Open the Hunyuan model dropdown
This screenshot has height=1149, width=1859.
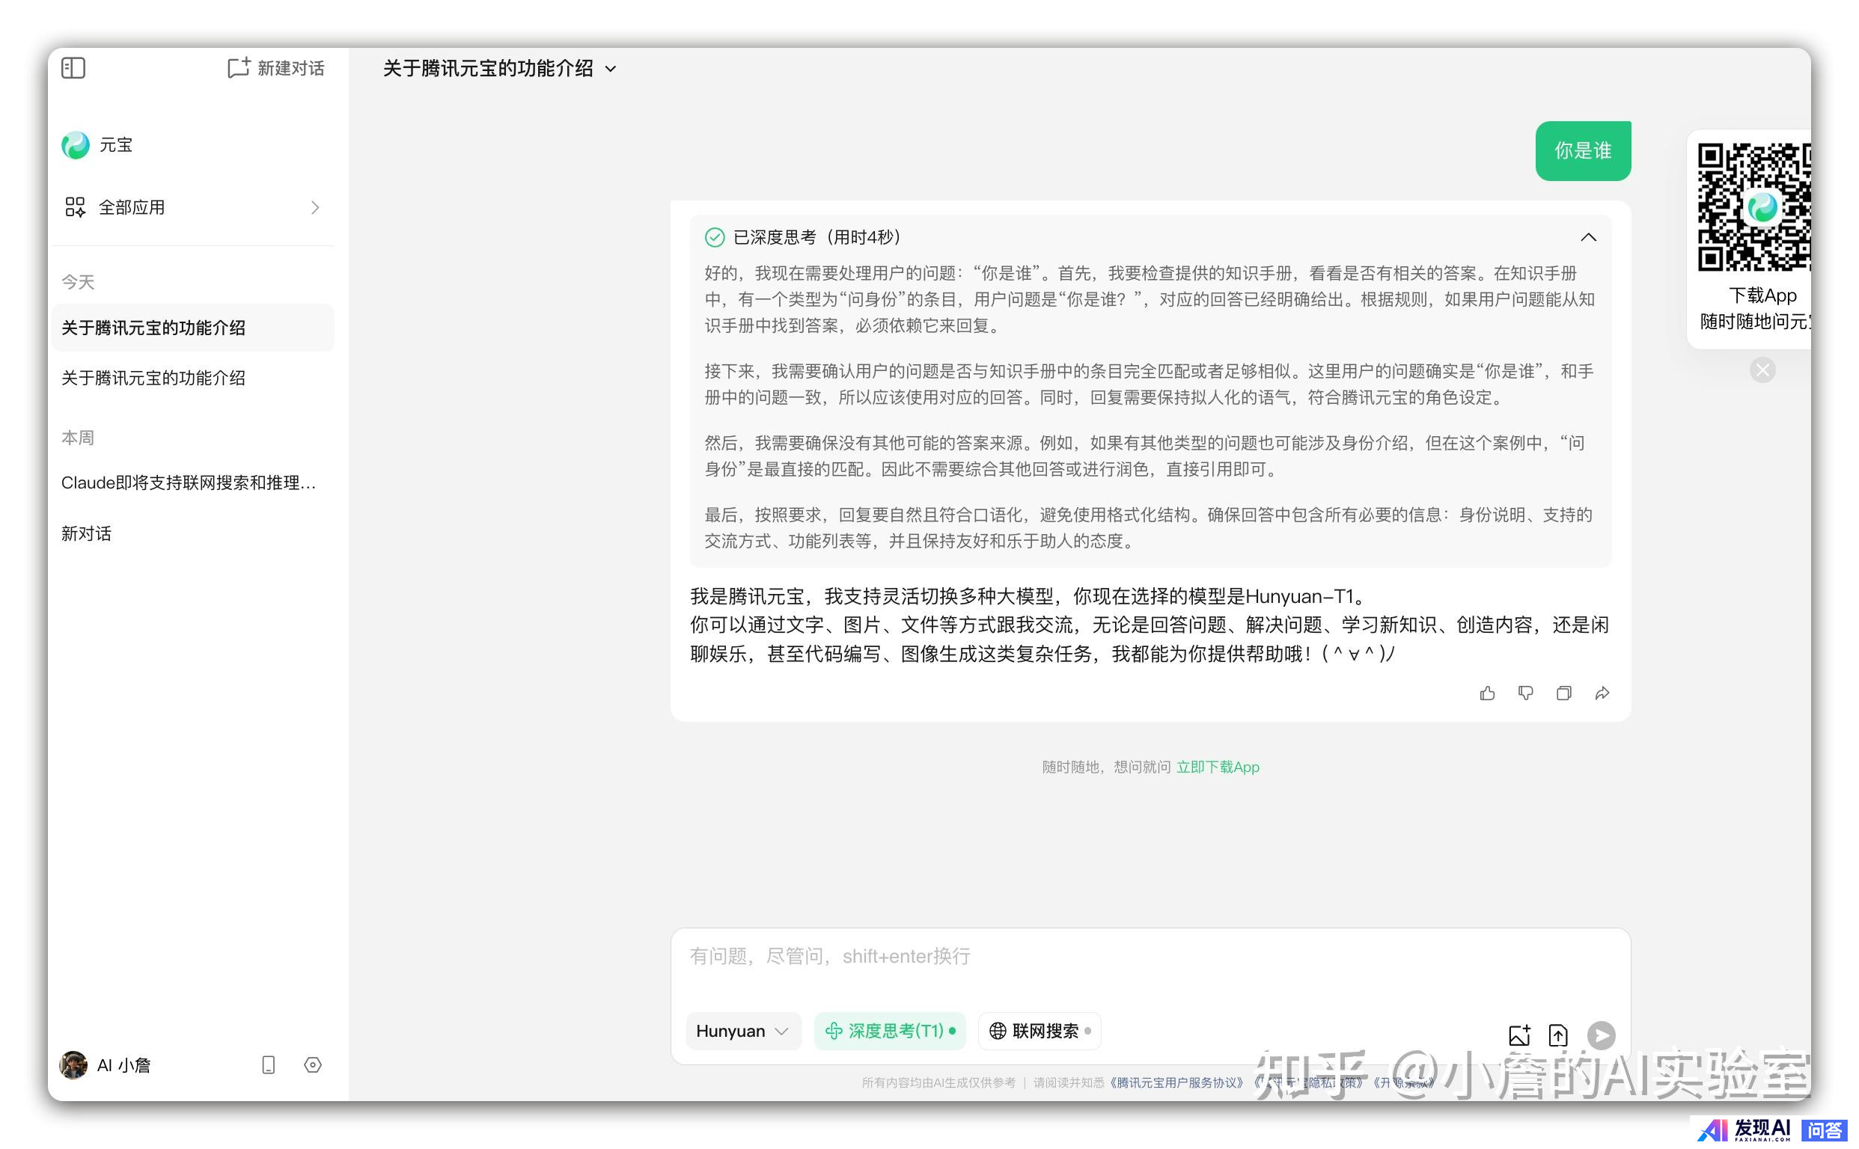[x=743, y=1032]
